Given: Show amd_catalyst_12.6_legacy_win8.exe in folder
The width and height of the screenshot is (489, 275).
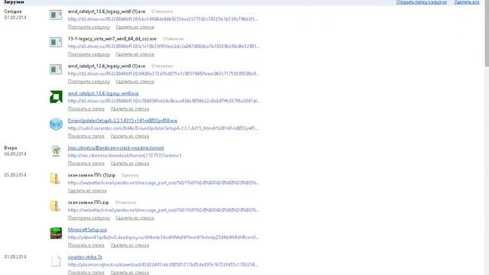Looking at the screenshot, I should pyautogui.click(x=86, y=108).
